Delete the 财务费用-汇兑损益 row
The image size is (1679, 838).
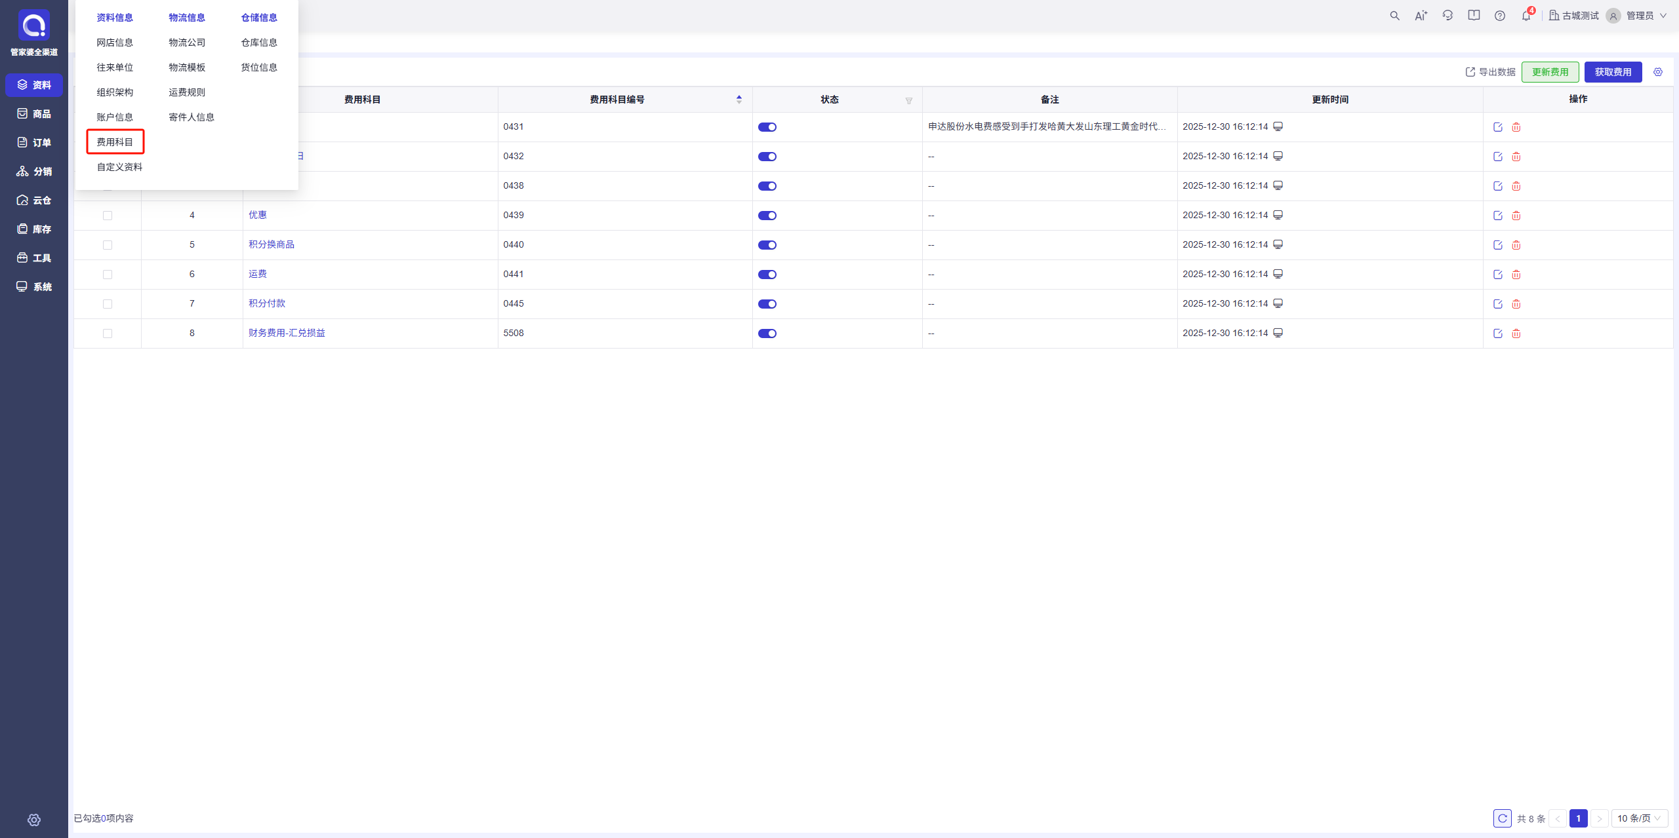point(1516,333)
